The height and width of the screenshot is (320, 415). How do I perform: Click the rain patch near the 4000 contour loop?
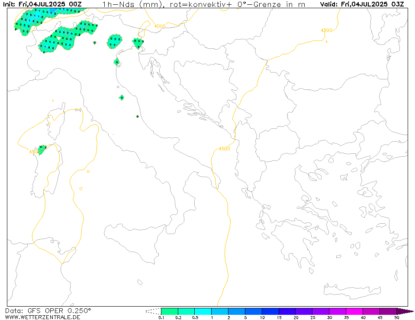(138, 43)
